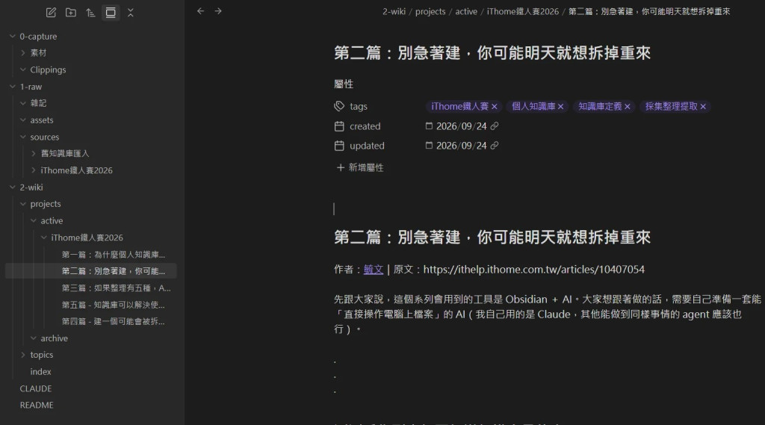Click the updated date value 2026/09/24
Screen dimensions: 765x425
461,146
